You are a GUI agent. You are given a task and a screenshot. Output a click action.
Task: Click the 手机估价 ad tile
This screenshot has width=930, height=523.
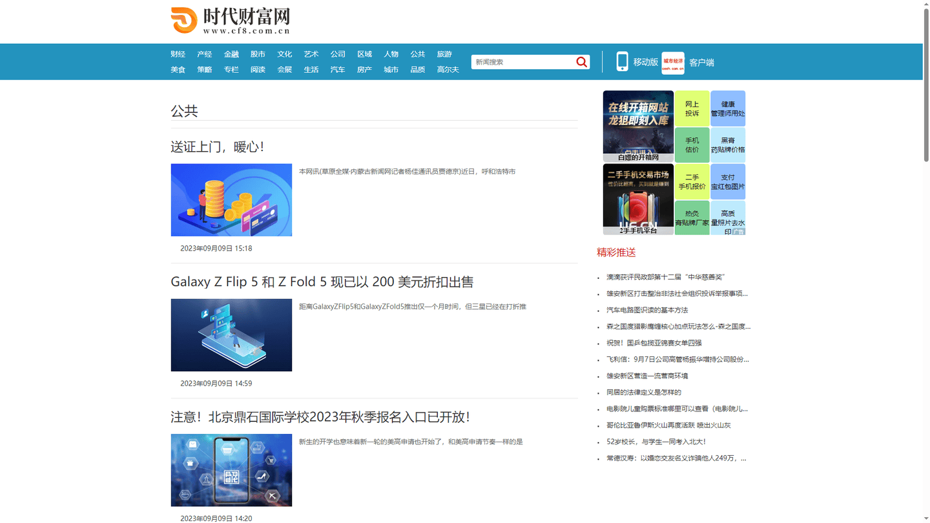(x=692, y=145)
